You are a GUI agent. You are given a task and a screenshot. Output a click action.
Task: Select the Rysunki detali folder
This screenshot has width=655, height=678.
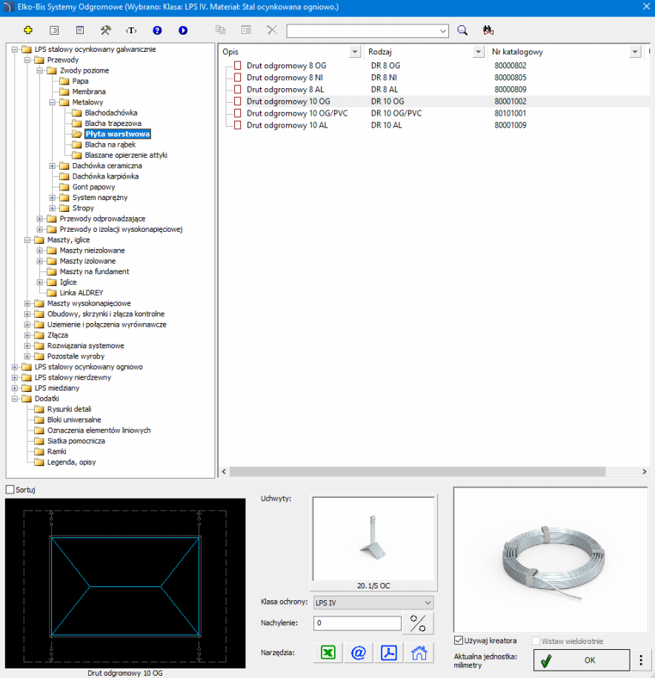click(x=69, y=409)
